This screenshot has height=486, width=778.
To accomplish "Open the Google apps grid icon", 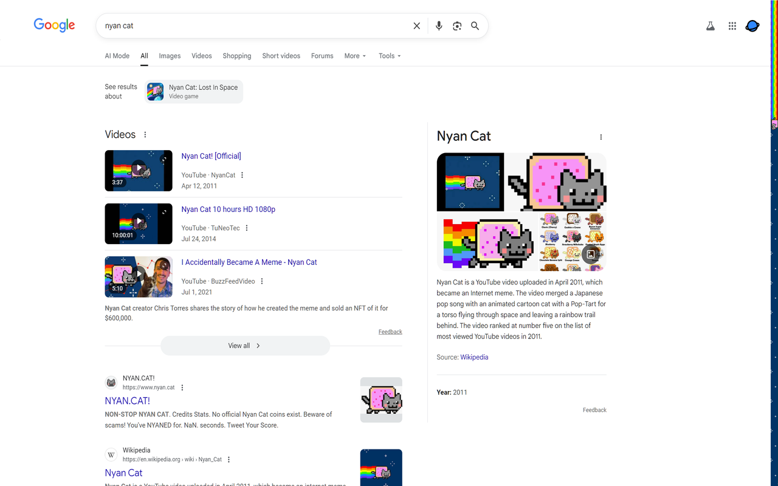I will (x=732, y=26).
